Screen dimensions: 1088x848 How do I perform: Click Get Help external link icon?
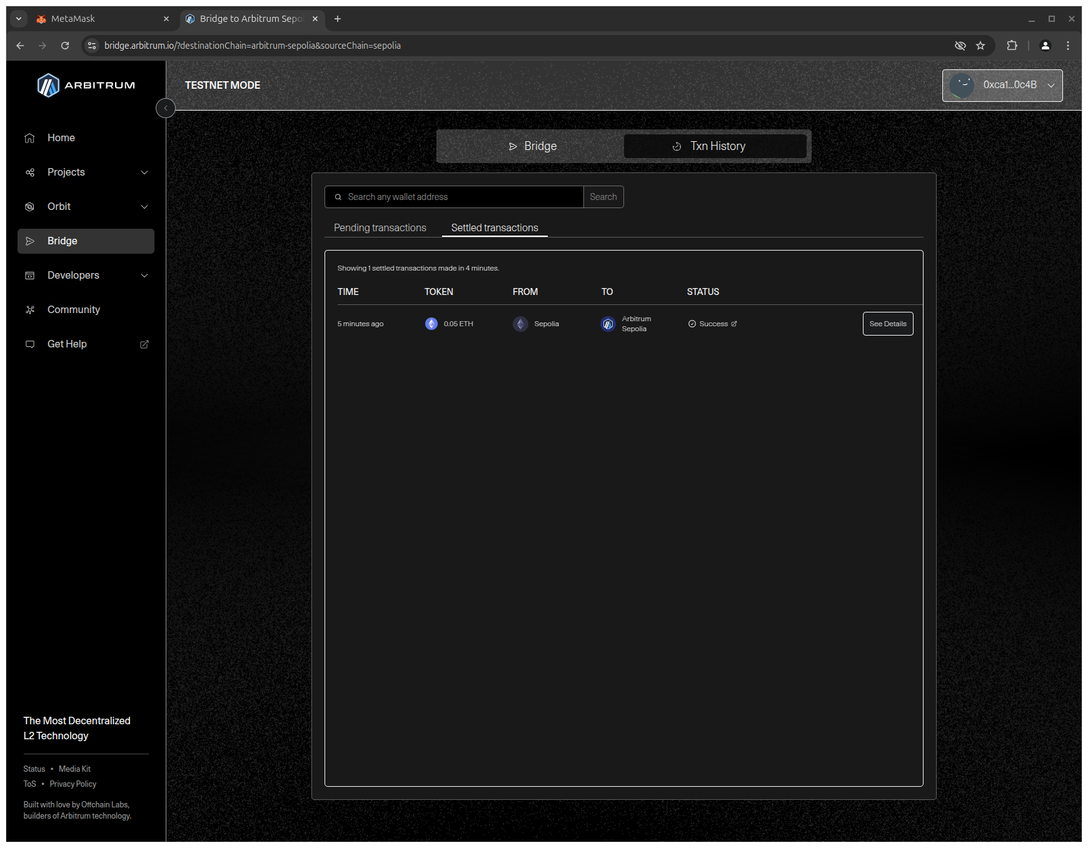pos(144,344)
